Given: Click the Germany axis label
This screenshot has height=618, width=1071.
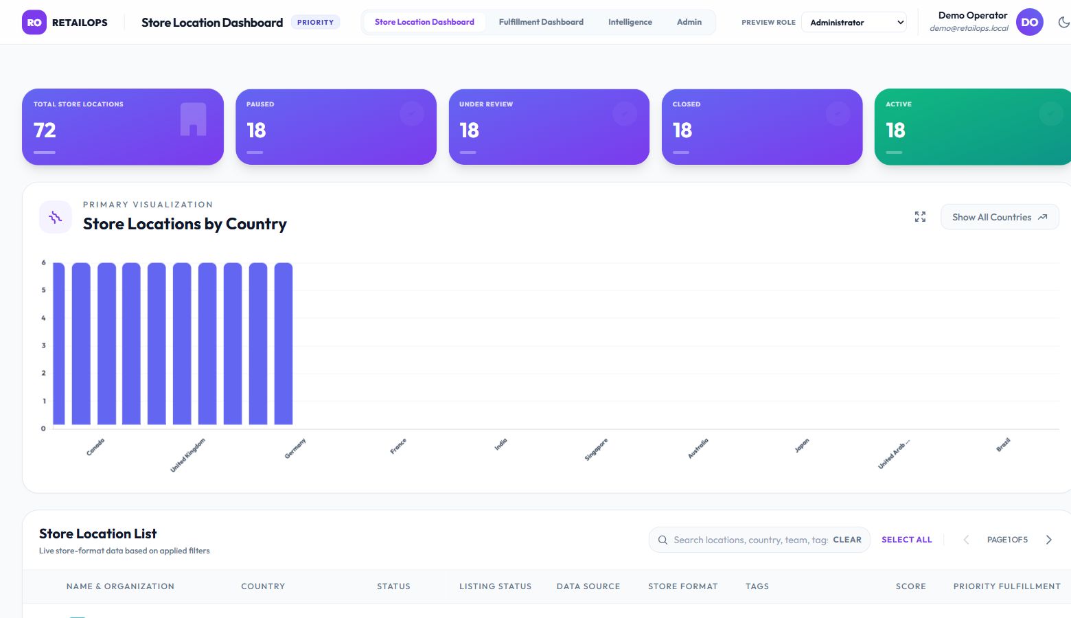Looking at the screenshot, I should click(295, 448).
